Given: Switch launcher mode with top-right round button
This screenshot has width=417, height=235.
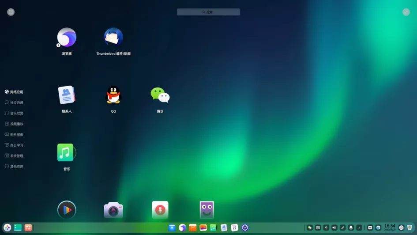Looking at the screenshot, I should click(406, 12).
